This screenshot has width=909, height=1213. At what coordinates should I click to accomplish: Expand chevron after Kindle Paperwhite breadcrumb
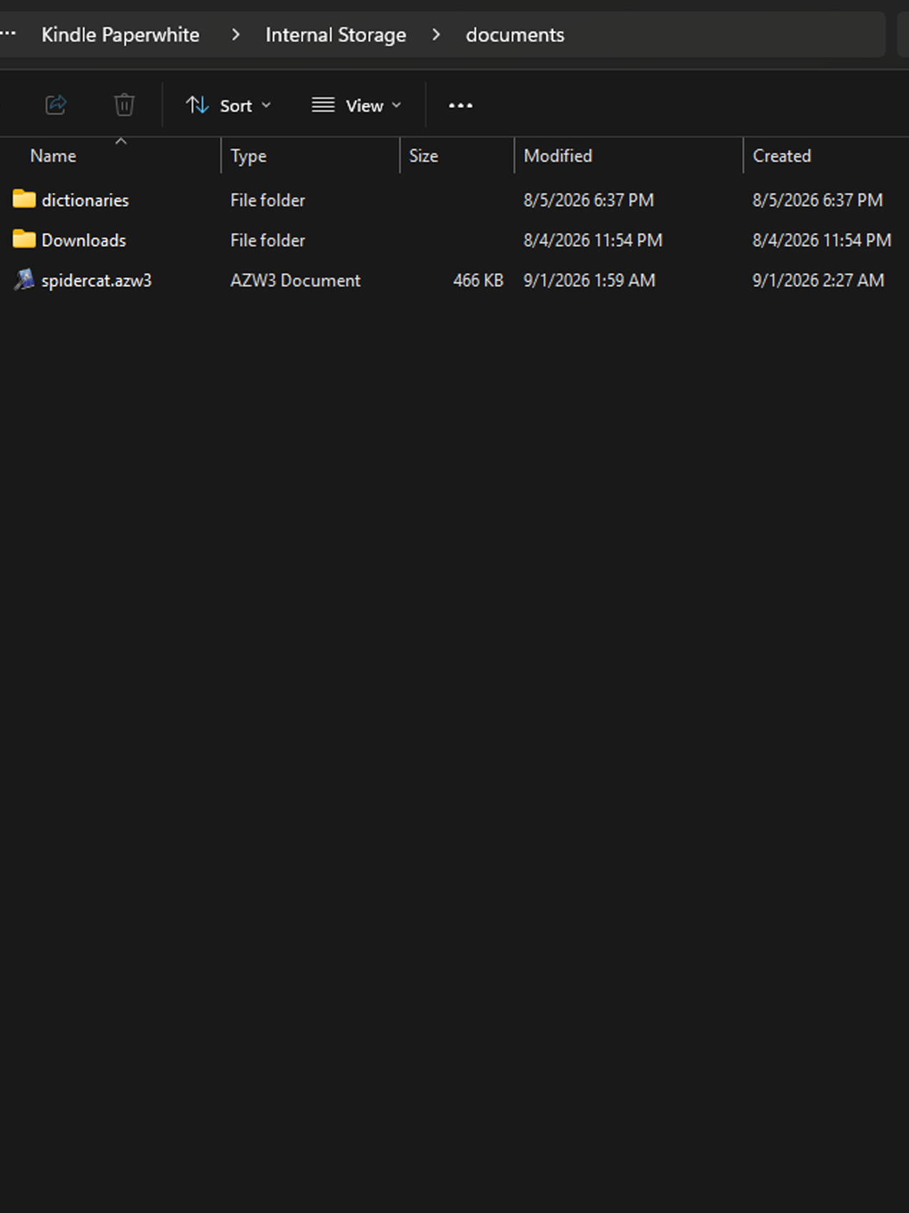[236, 34]
